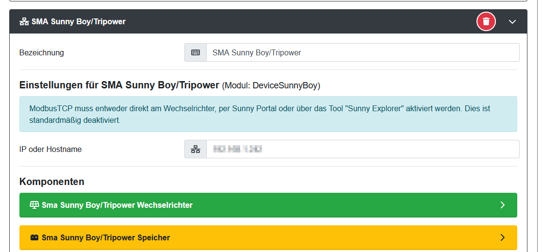Viewport: 542px width, 252px height.
Task: Click the network icon in card header
Action: 24,22
